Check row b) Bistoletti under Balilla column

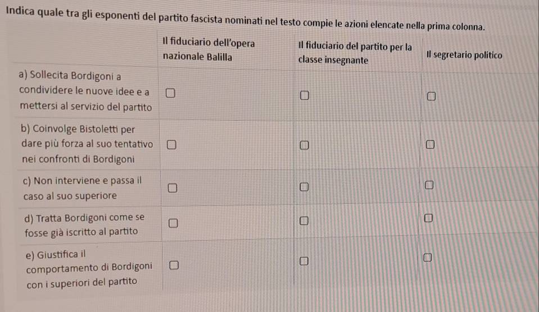[x=171, y=145]
